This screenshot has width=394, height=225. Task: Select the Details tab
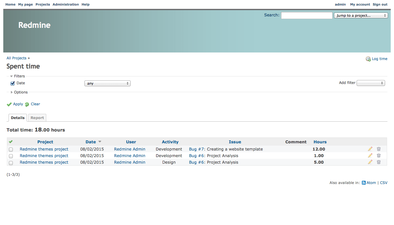[18, 118]
